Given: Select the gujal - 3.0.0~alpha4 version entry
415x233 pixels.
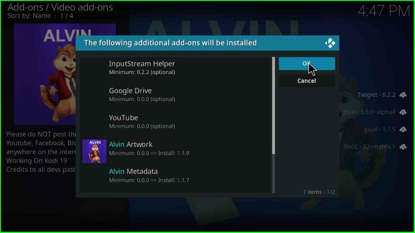Looking at the screenshot, I should pyautogui.click(x=368, y=112).
